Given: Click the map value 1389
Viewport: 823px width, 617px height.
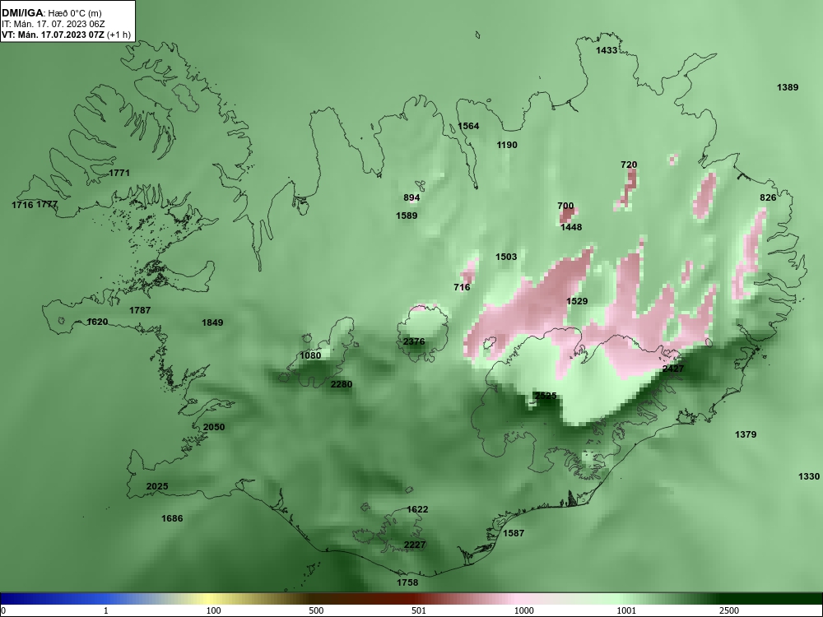Looking at the screenshot, I should [x=788, y=88].
